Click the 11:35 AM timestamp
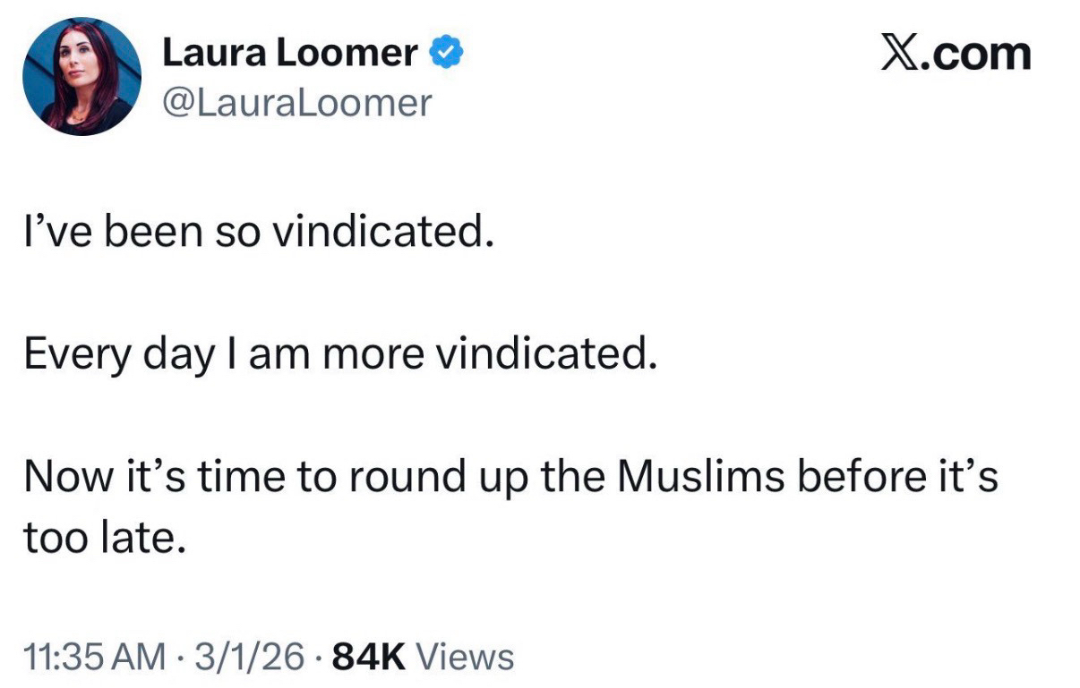The height and width of the screenshot is (688, 1080). (x=94, y=657)
